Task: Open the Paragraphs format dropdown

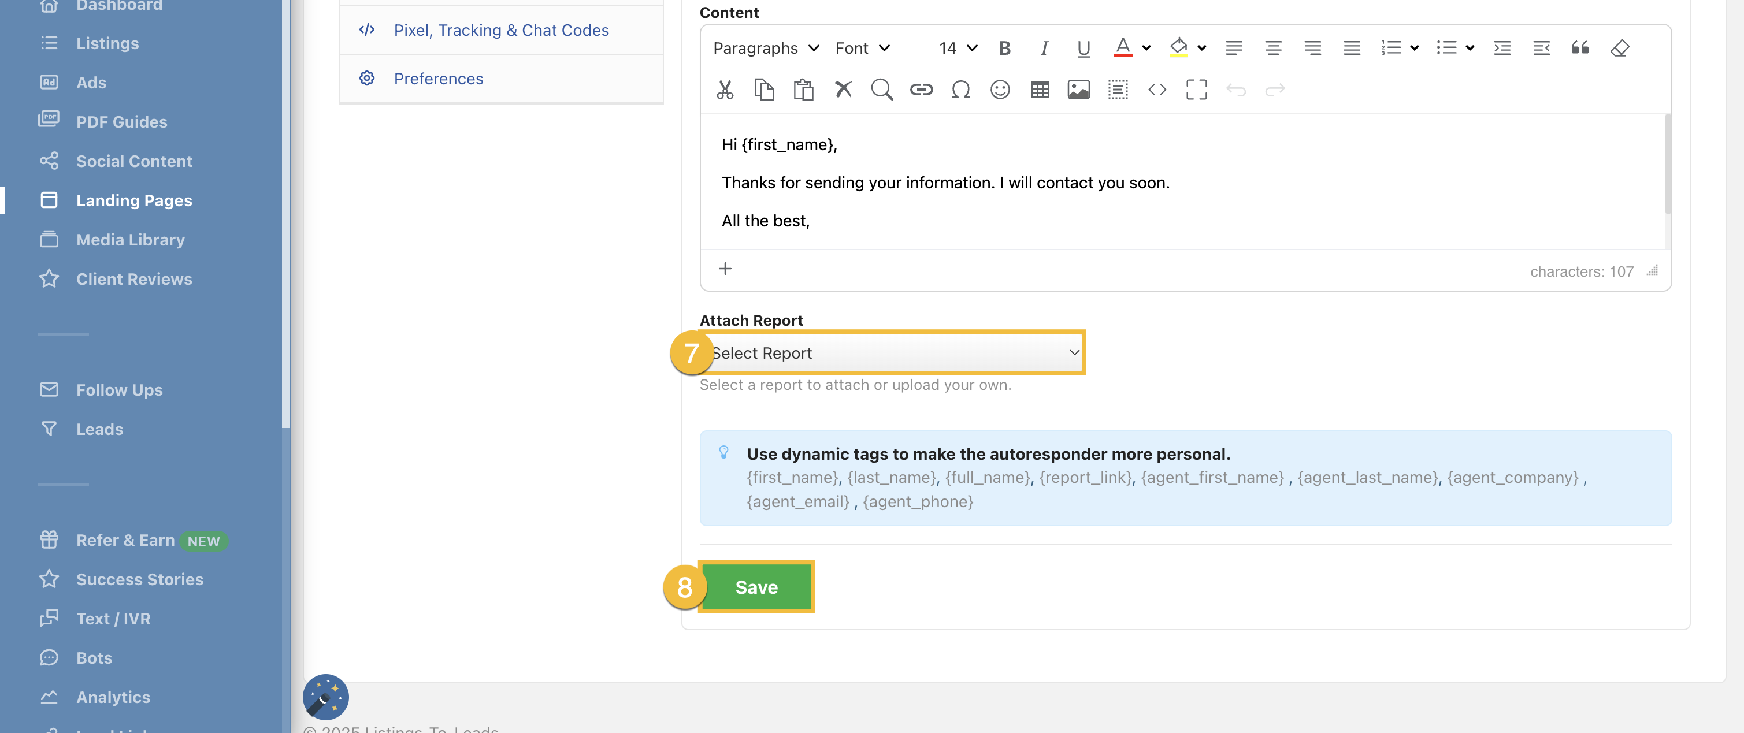Action: pyautogui.click(x=766, y=48)
